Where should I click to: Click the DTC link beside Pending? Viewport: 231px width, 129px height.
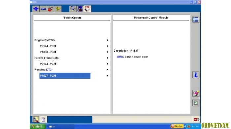(49, 70)
